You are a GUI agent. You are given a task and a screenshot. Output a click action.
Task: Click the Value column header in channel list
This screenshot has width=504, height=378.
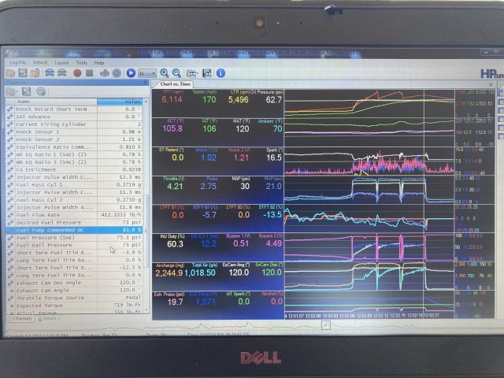click(132, 102)
